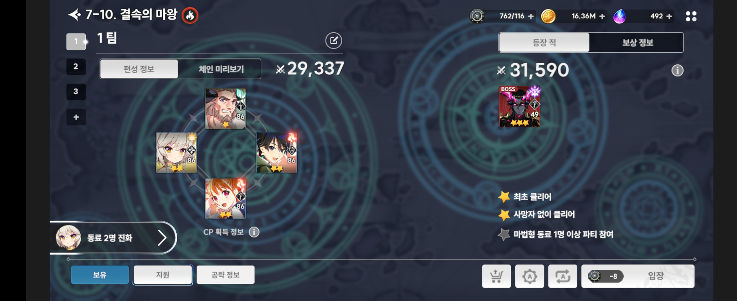Screen dimensions: 737x301
Task: Open the enemy power info icon
Action: tap(677, 70)
